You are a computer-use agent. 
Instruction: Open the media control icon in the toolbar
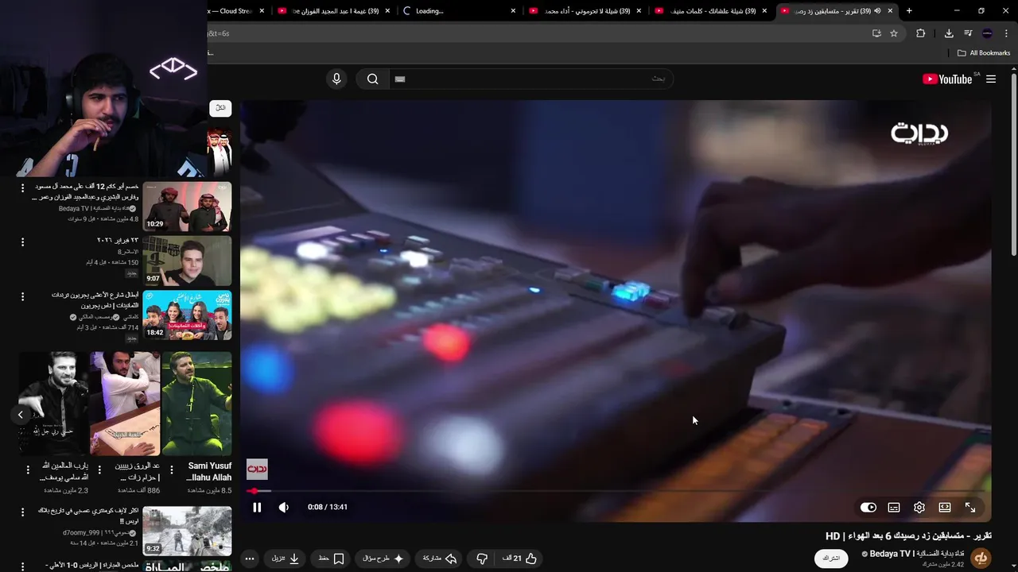coord(968,33)
